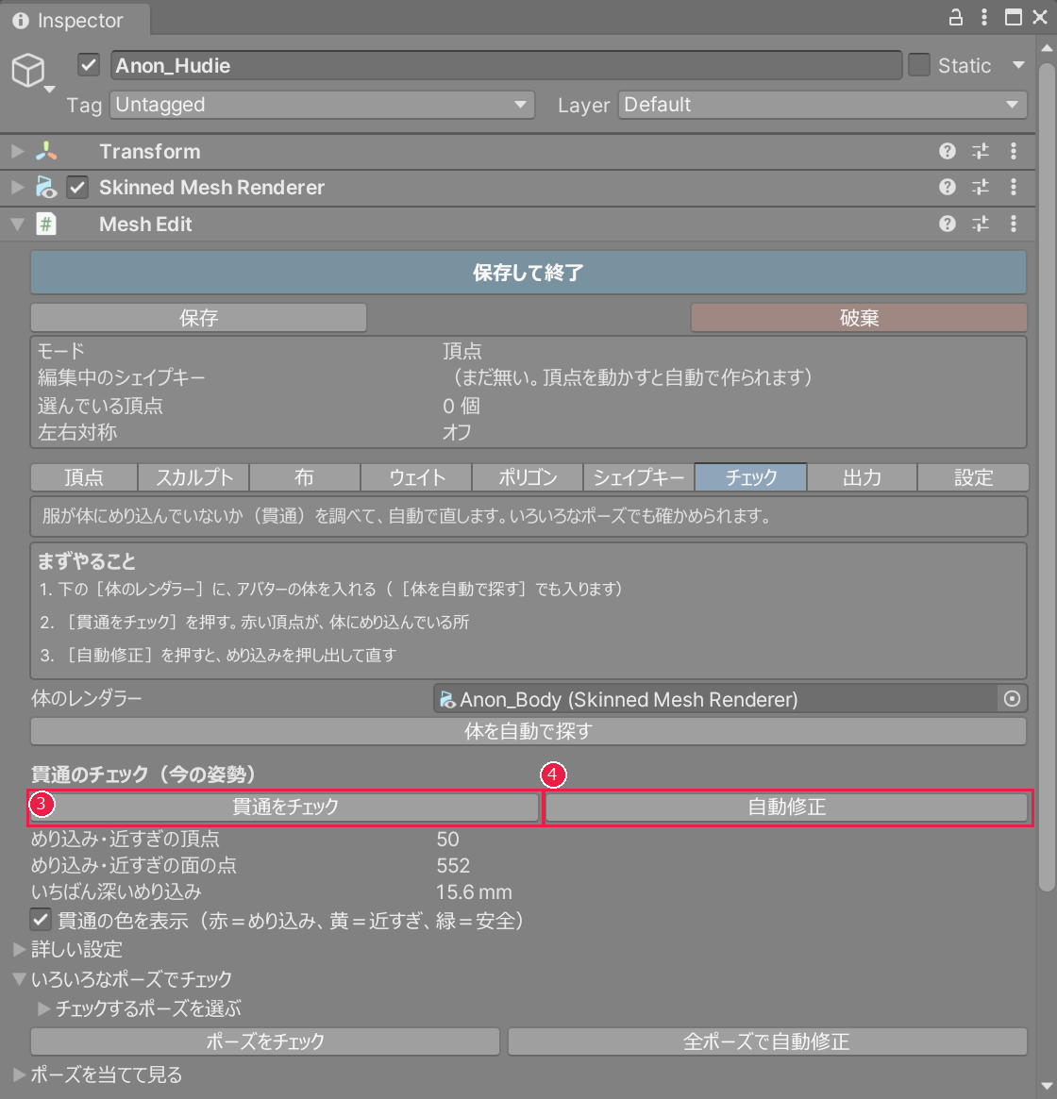Click the Anon_Hudie name field
Viewport: 1057px width, 1099px height.
pos(506,65)
